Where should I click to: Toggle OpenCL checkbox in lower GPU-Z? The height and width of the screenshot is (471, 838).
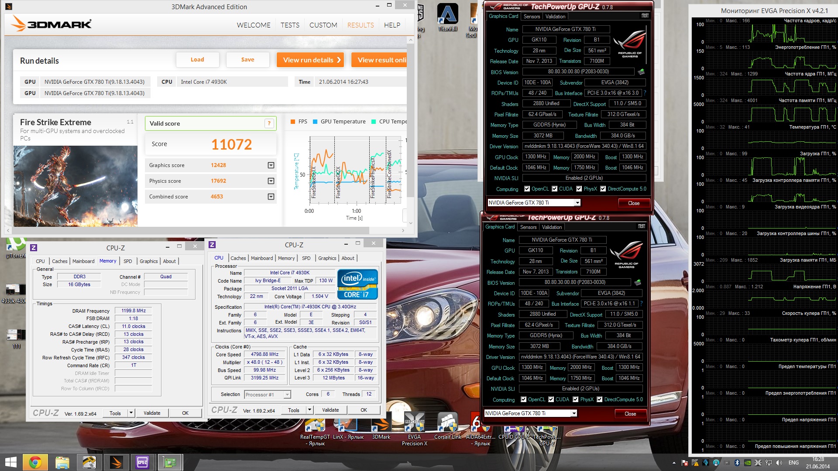(x=524, y=399)
